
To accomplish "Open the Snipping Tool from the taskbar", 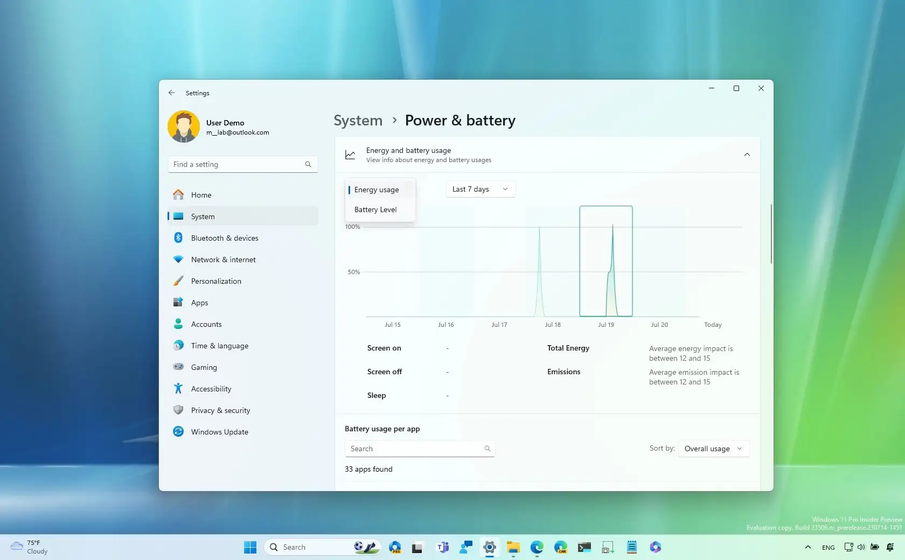I will pyautogui.click(x=607, y=547).
